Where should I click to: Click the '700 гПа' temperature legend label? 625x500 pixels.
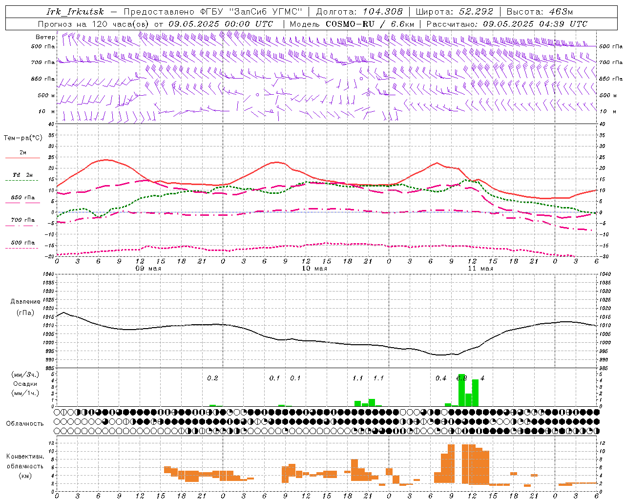23,220
